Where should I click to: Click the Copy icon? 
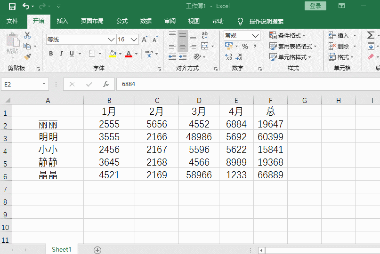click(x=27, y=46)
